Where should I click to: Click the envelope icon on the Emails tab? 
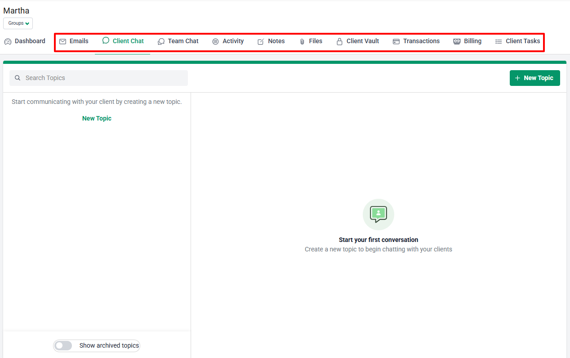coord(63,41)
